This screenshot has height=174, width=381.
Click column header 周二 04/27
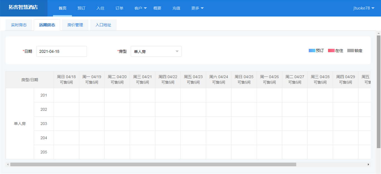point(295,79)
